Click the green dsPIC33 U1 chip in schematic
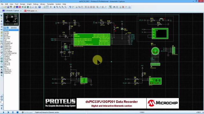This screenshot has width=204, height=114. pos(92,40)
